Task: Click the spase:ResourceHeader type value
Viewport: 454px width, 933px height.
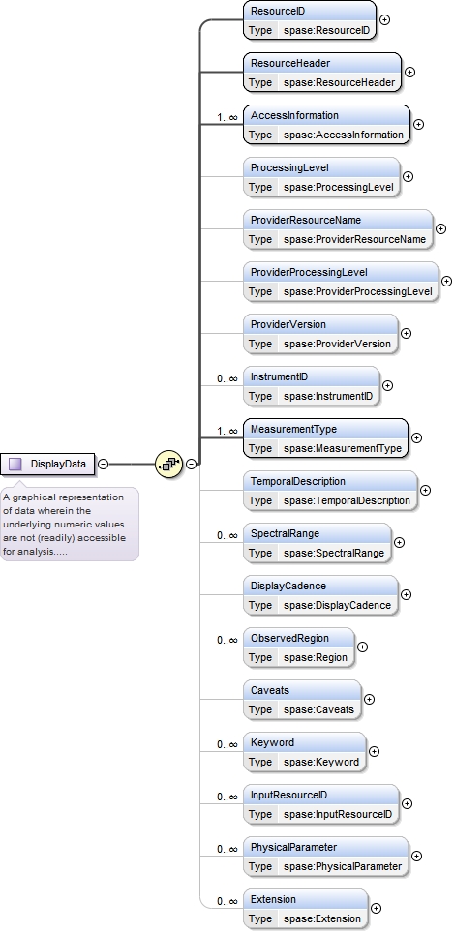Action: click(339, 82)
